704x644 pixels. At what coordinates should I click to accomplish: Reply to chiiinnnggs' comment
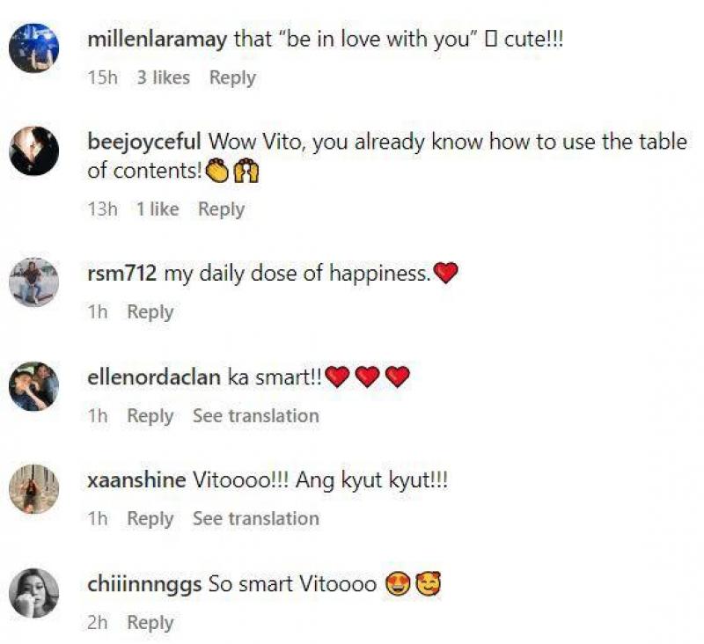(x=150, y=623)
